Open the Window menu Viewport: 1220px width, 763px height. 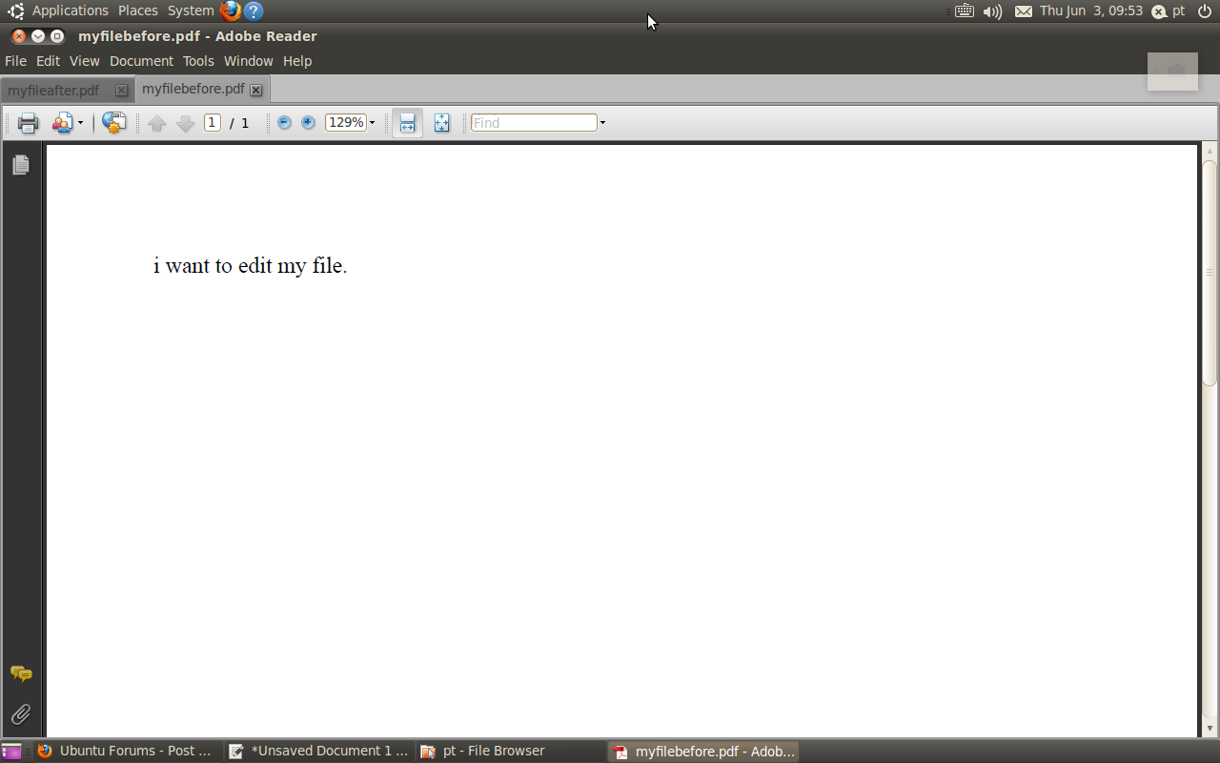coord(248,61)
